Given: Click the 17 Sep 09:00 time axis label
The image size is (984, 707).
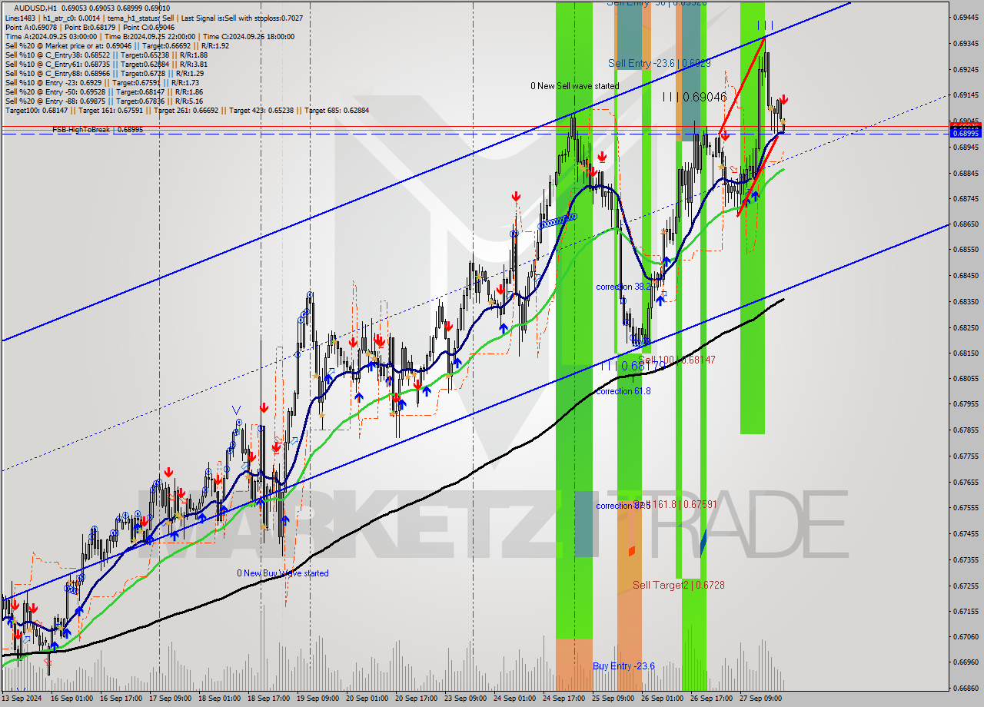Looking at the screenshot, I should click(x=171, y=699).
